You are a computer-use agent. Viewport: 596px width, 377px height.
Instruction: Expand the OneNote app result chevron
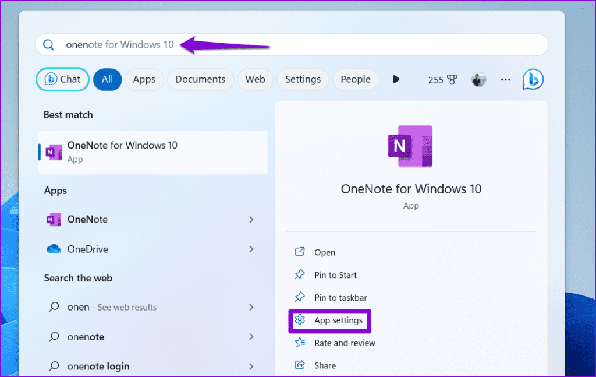[251, 220]
